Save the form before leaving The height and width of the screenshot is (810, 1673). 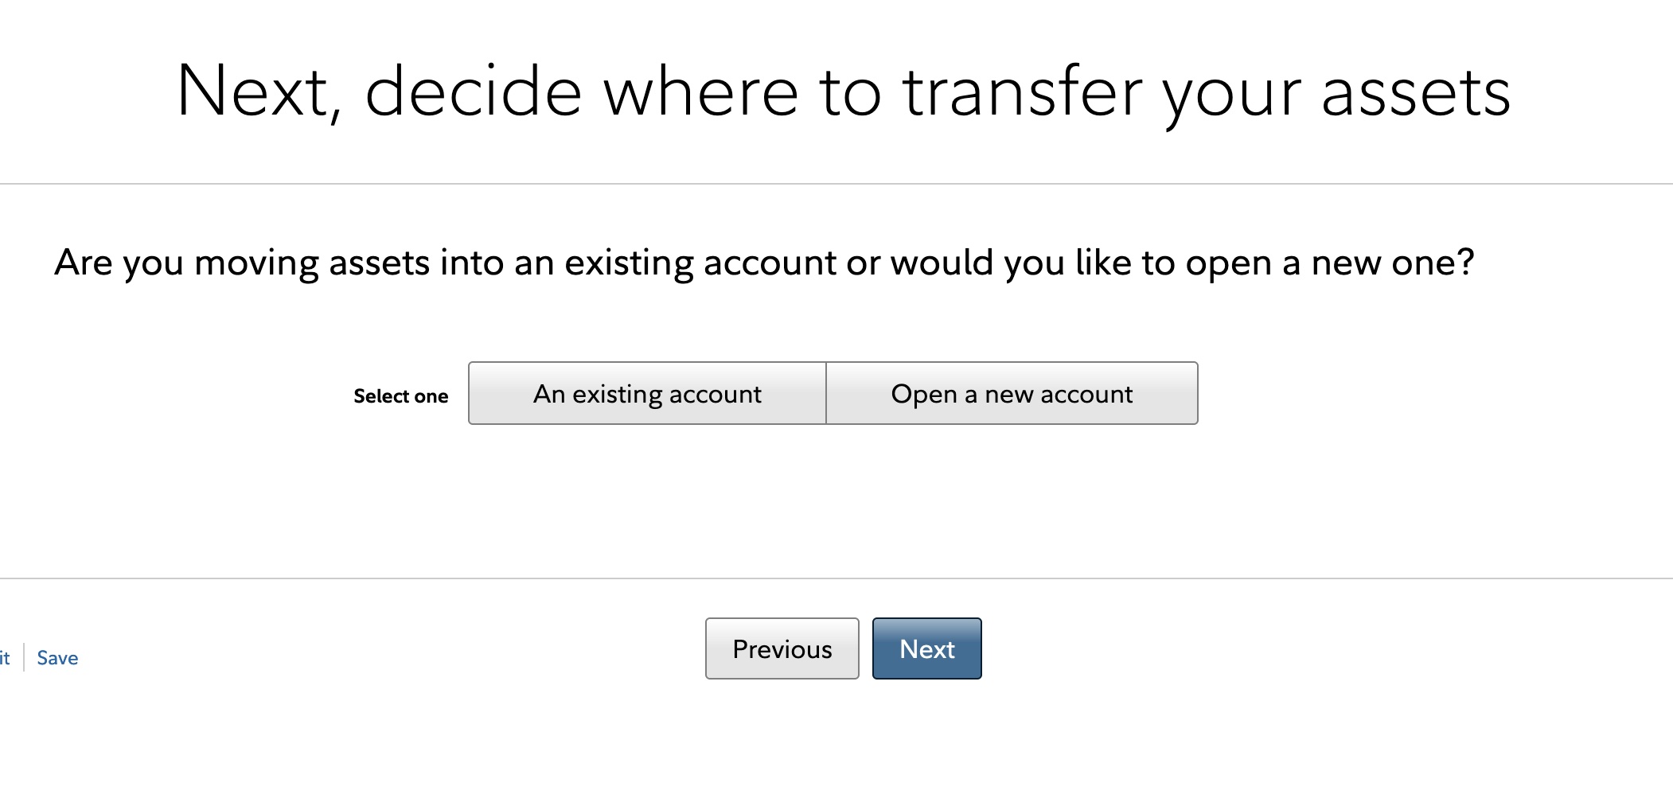pos(56,657)
